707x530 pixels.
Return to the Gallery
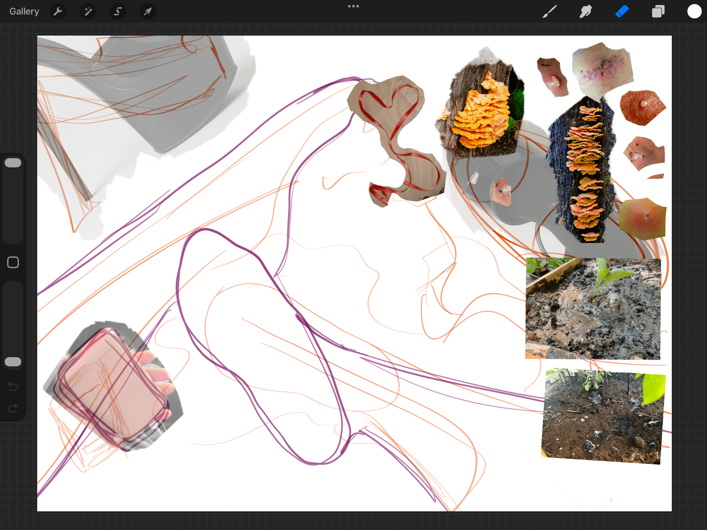pyautogui.click(x=24, y=11)
